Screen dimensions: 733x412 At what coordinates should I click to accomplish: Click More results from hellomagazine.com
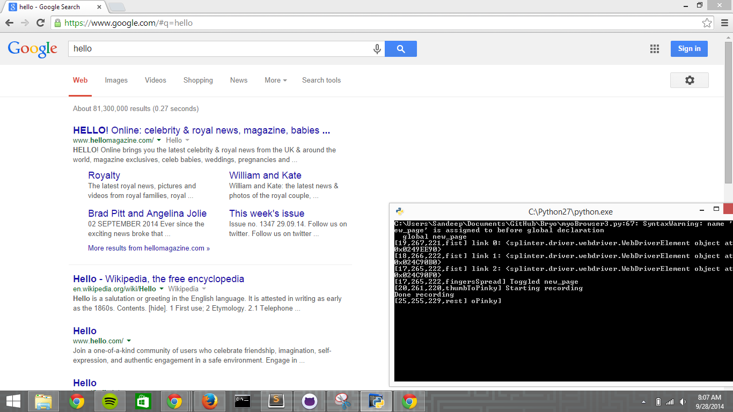149,248
